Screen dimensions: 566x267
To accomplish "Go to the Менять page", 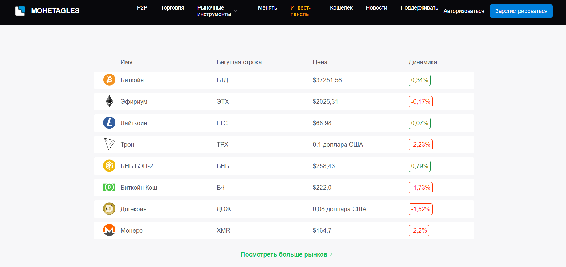I will [267, 8].
